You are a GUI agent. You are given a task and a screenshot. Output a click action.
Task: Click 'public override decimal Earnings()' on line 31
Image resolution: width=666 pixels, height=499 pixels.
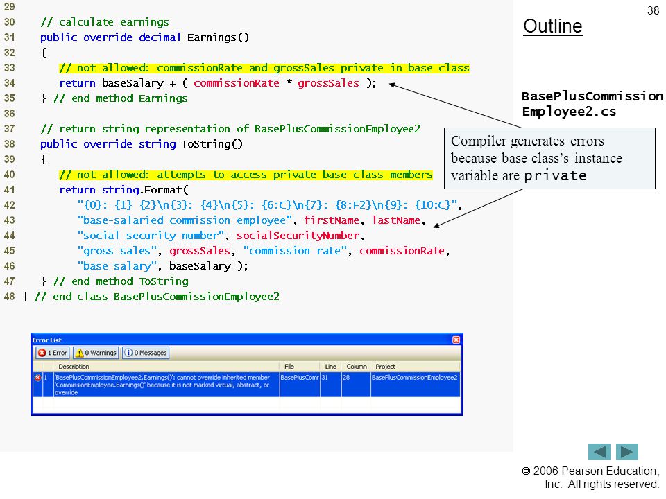click(144, 37)
